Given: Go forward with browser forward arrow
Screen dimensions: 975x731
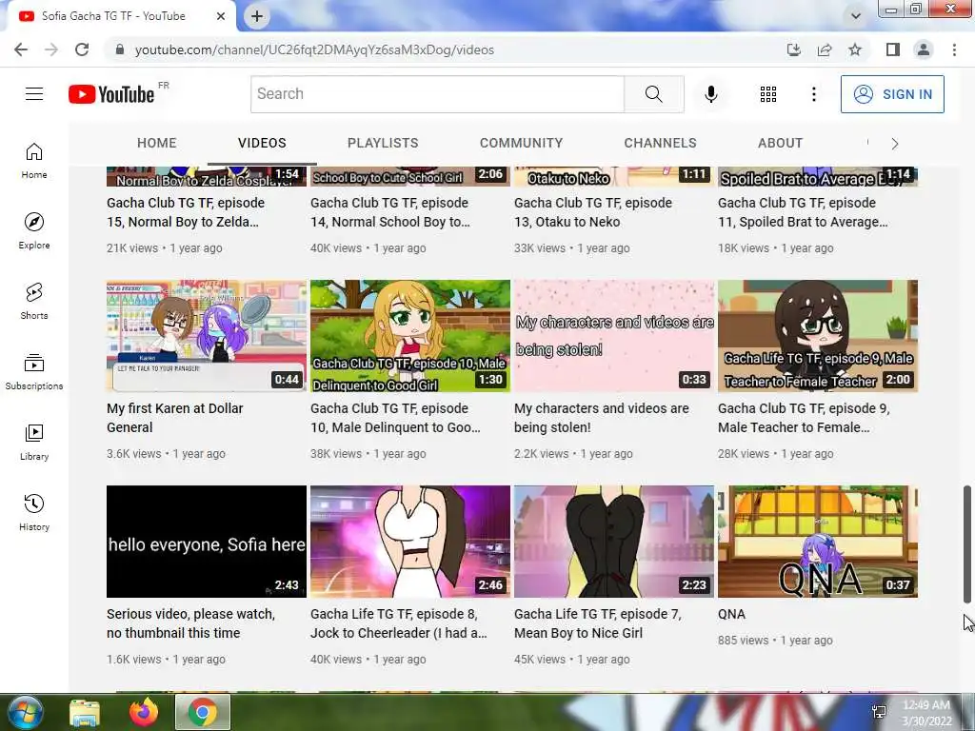Looking at the screenshot, I should pyautogui.click(x=51, y=49).
